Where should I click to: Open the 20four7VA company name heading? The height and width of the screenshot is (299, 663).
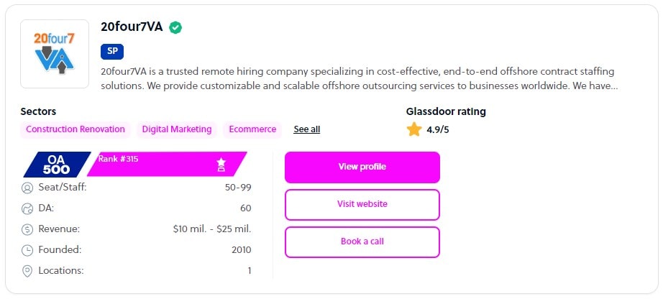(x=132, y=27)
